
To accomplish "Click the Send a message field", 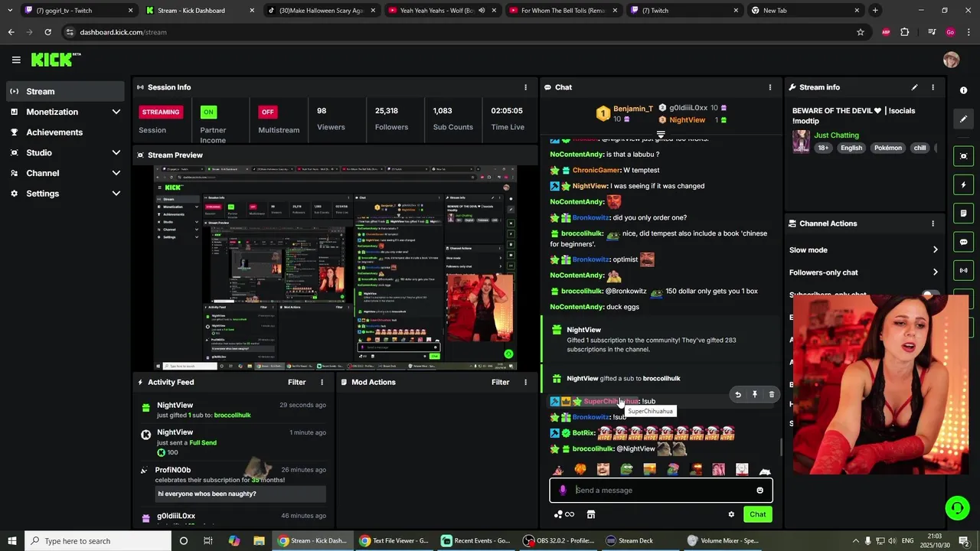I will [661, 491].
